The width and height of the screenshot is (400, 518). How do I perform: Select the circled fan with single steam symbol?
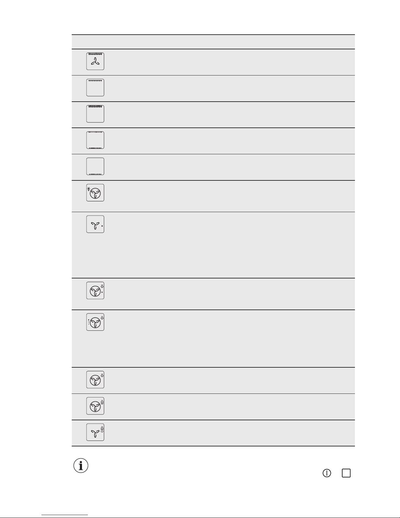point(95,379)
